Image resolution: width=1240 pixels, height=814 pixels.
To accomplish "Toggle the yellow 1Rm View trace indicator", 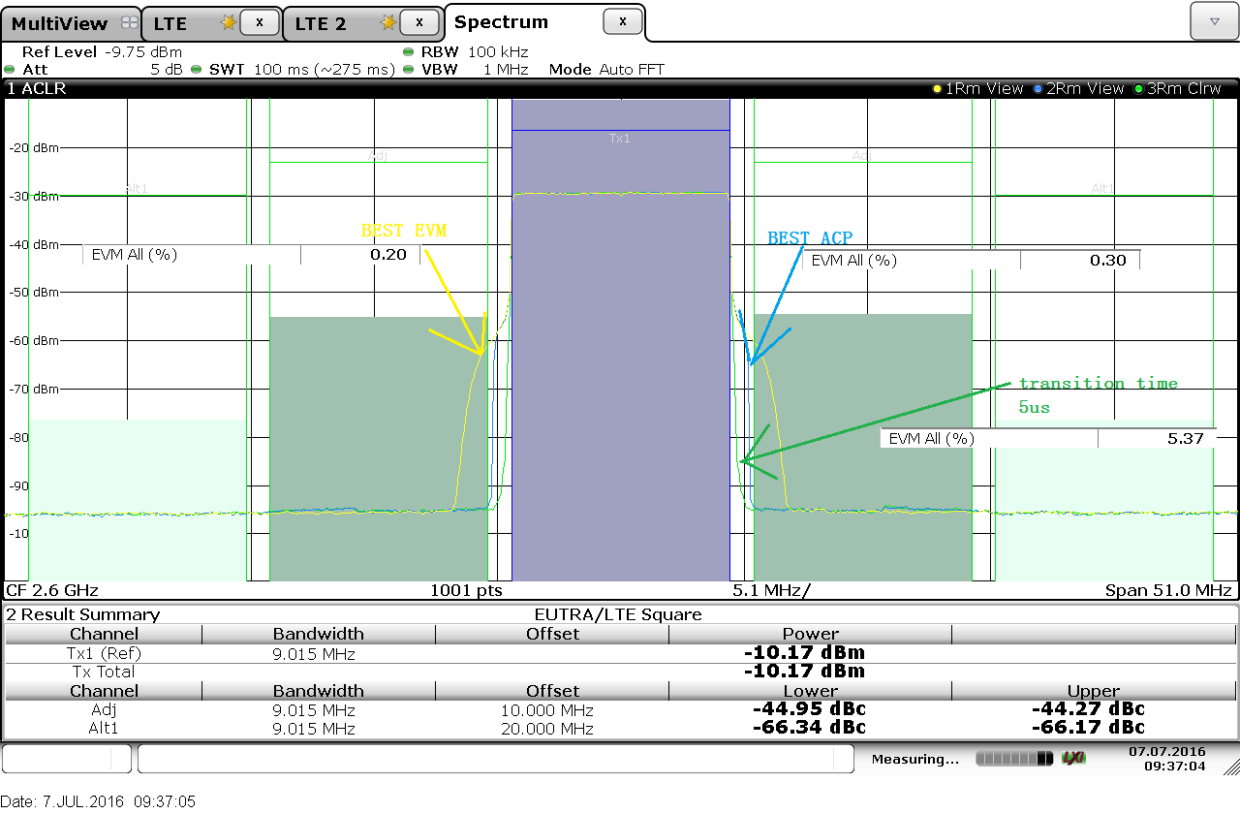I will tap(978, 88).
